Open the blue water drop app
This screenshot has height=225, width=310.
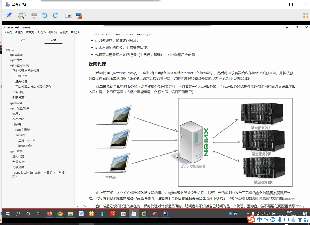[x=102, y=214]
